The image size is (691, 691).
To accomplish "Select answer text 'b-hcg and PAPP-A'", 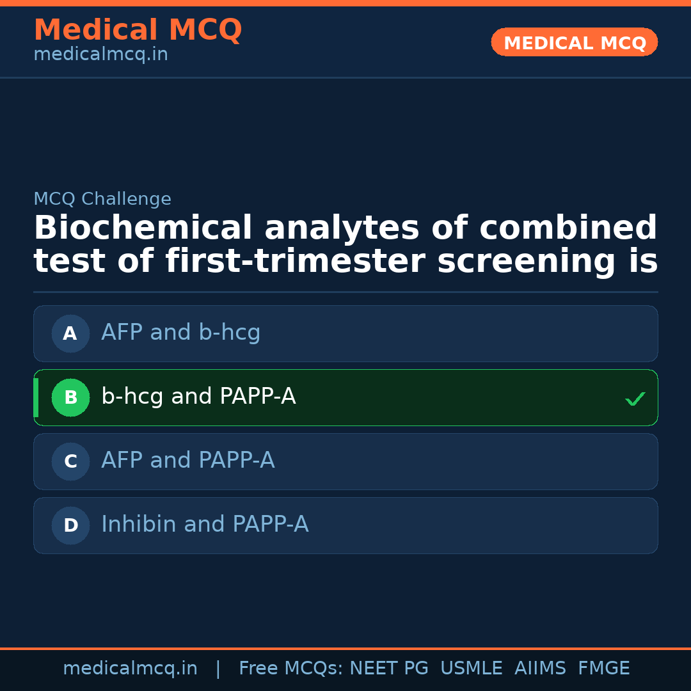I will point(198,397).
